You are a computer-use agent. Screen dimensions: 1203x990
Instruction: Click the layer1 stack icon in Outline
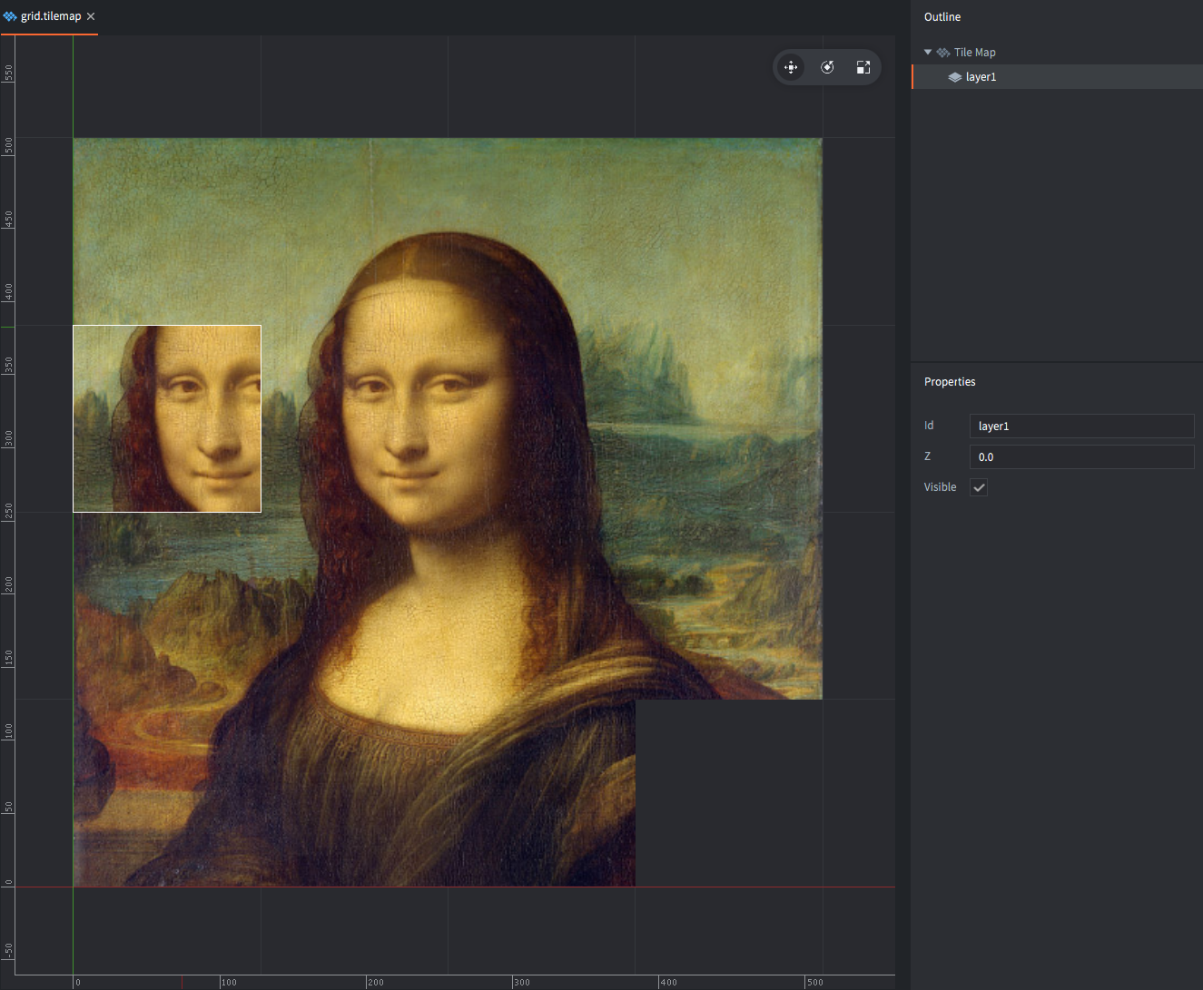tap(955, 77)
